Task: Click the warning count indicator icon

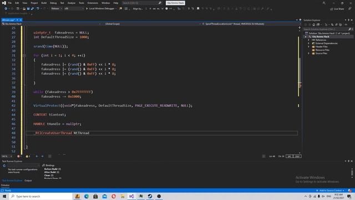Action: click(28, 156)
